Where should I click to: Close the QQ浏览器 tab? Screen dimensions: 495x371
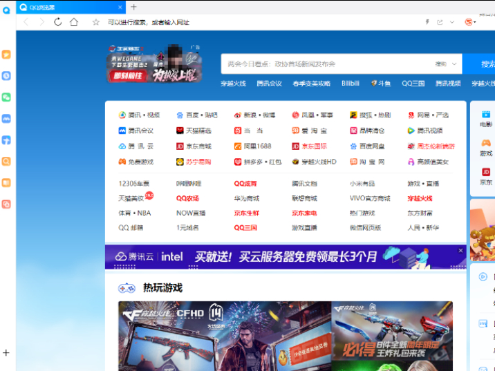120,8
